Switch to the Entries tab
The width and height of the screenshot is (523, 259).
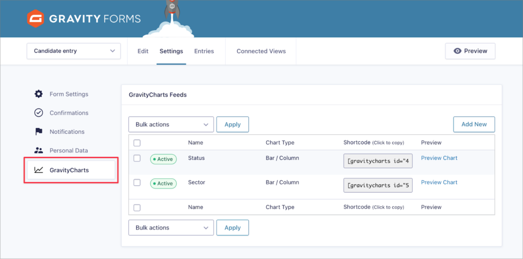point(204,51)
